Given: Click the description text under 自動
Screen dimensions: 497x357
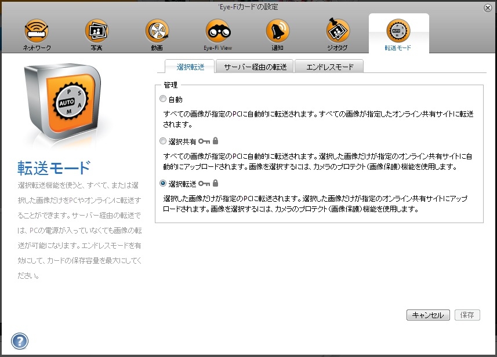Looking at the screenshot, I should point(318,119).
